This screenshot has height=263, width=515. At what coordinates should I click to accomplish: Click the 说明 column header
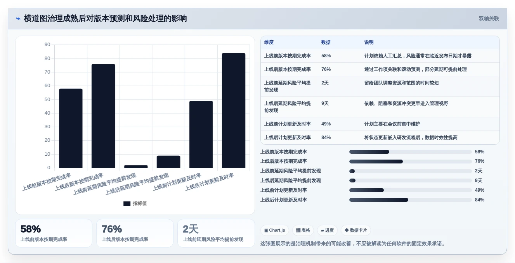point(369,43)
